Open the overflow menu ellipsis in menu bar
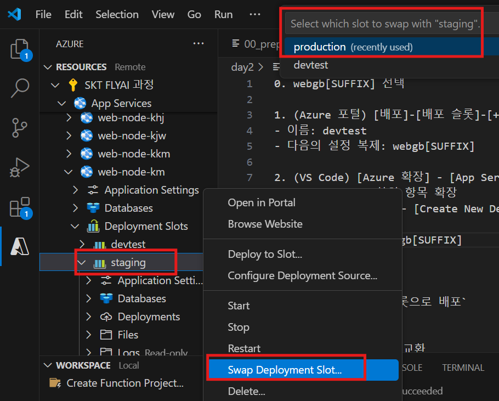This screenshot has height=401, width=499. 254,14
